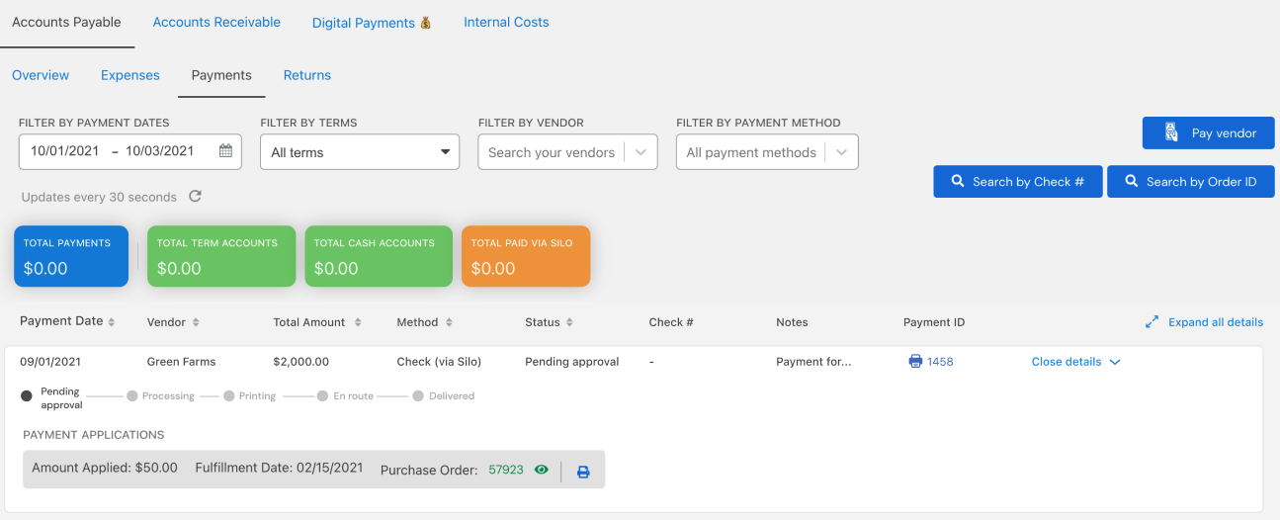1280x520 pixels.
Task: Click the printer icon next to payment 1458
Action: pos(915,362)
